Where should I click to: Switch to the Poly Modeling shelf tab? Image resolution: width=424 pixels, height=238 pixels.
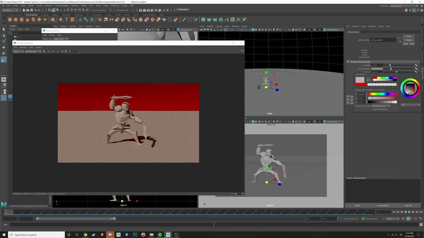(31, 15)
